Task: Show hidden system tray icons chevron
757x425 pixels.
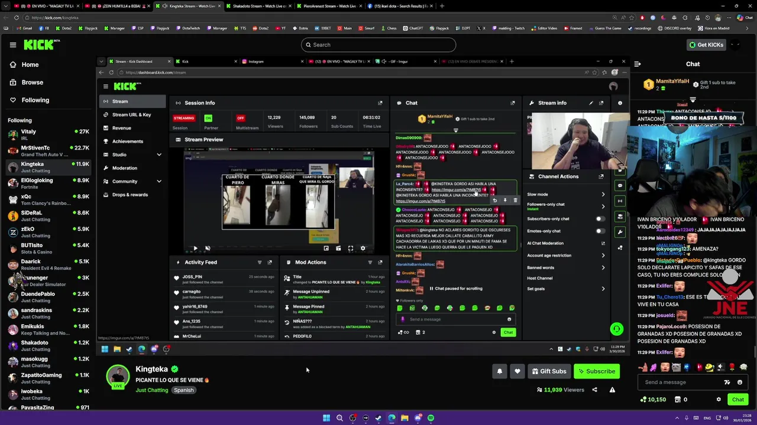Action: click(677, 418)
